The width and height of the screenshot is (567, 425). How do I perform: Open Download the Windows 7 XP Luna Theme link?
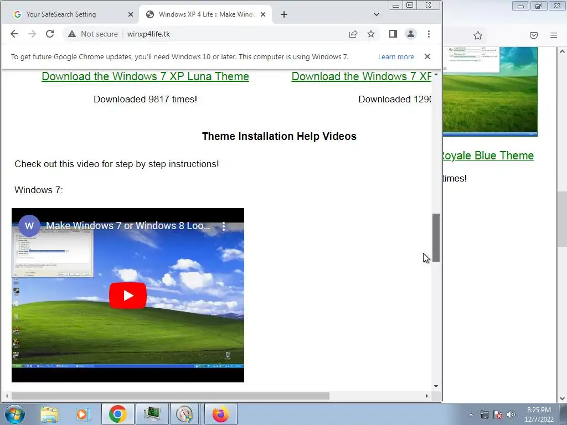(146, 76)
